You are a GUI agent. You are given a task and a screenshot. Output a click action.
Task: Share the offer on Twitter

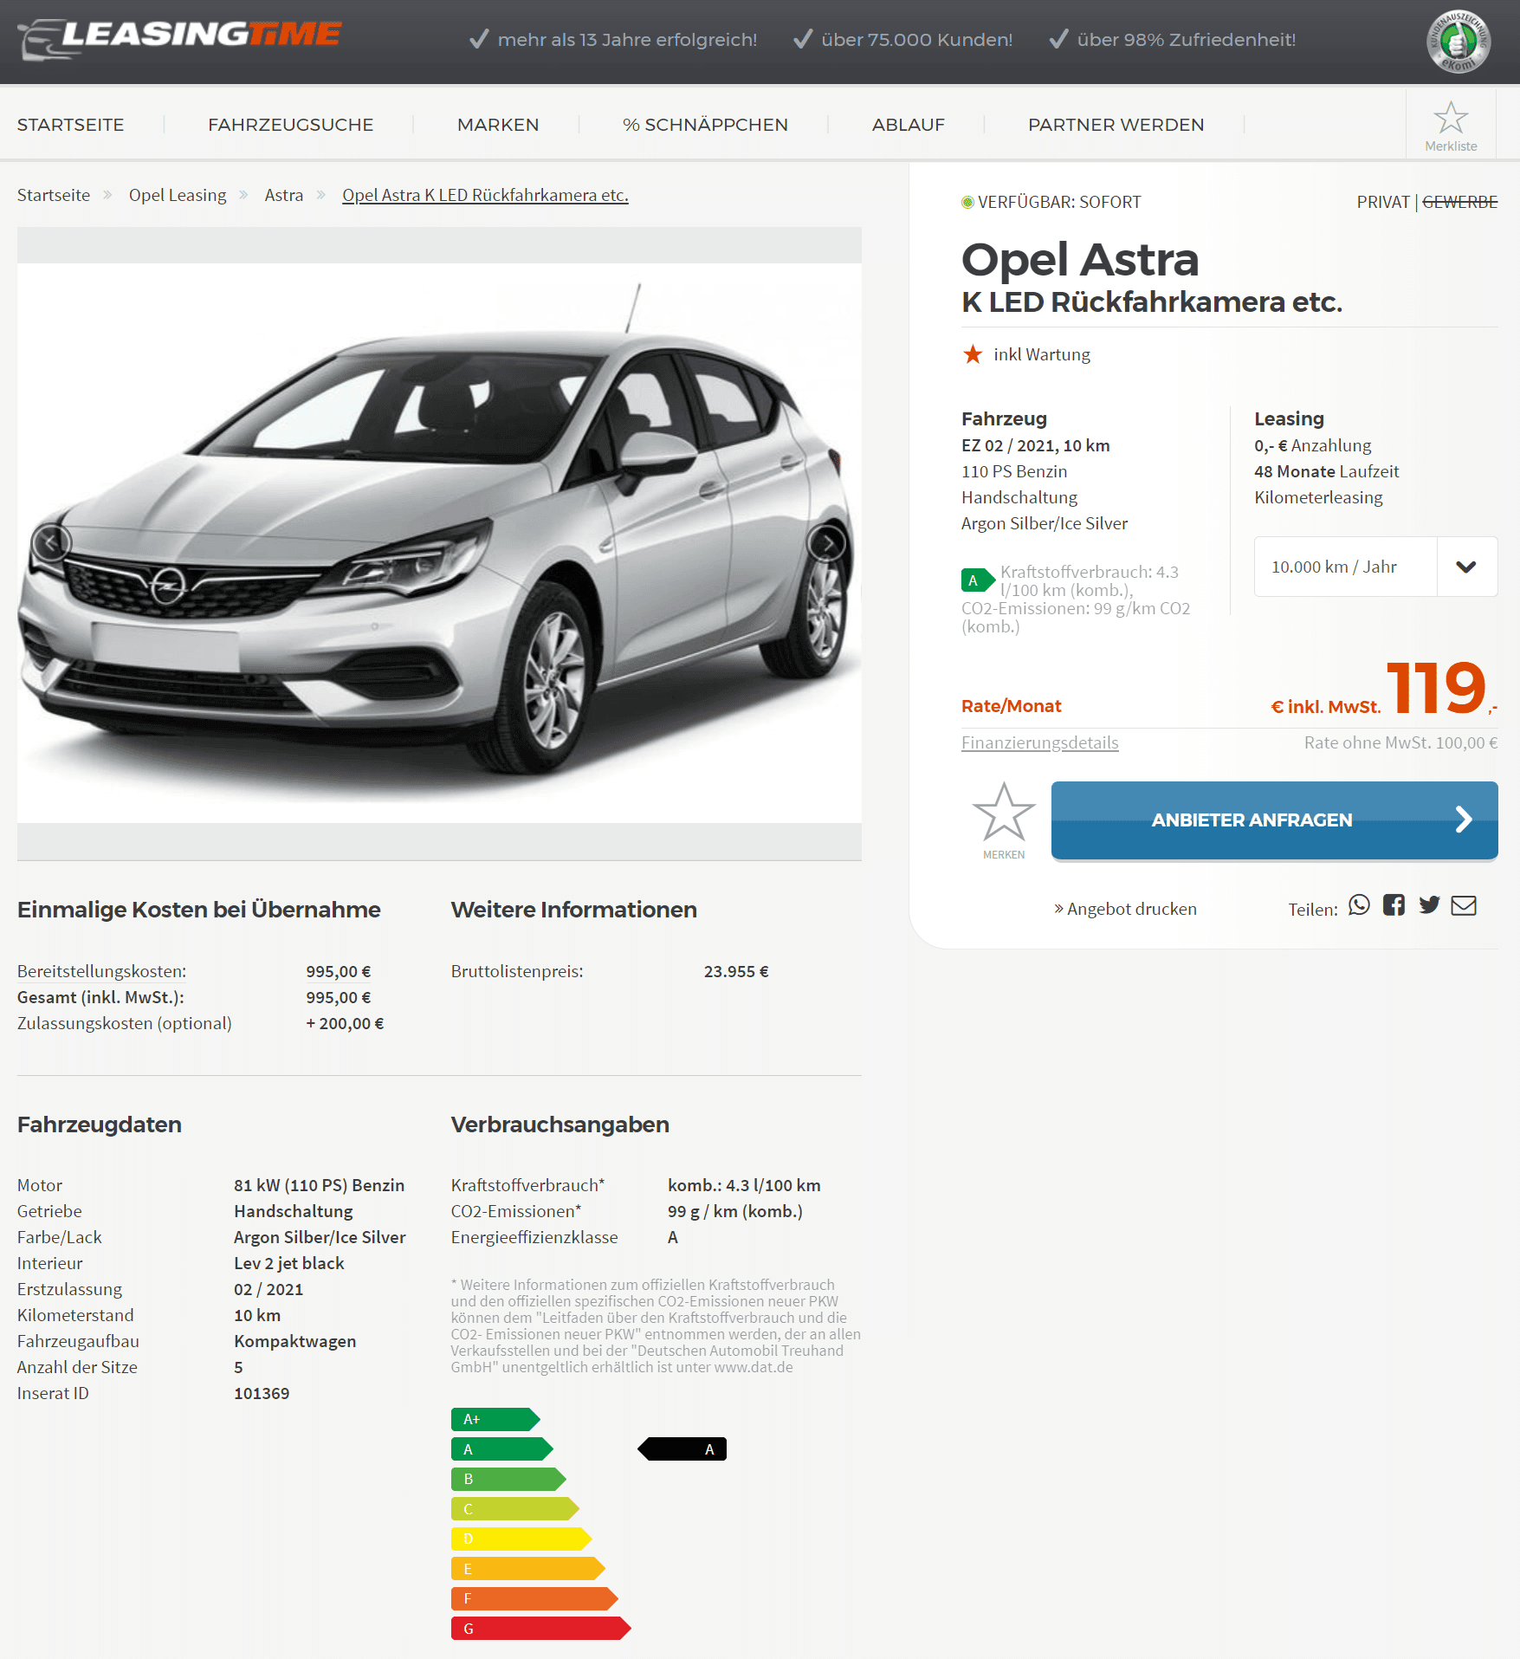[x=1429, y=905]
